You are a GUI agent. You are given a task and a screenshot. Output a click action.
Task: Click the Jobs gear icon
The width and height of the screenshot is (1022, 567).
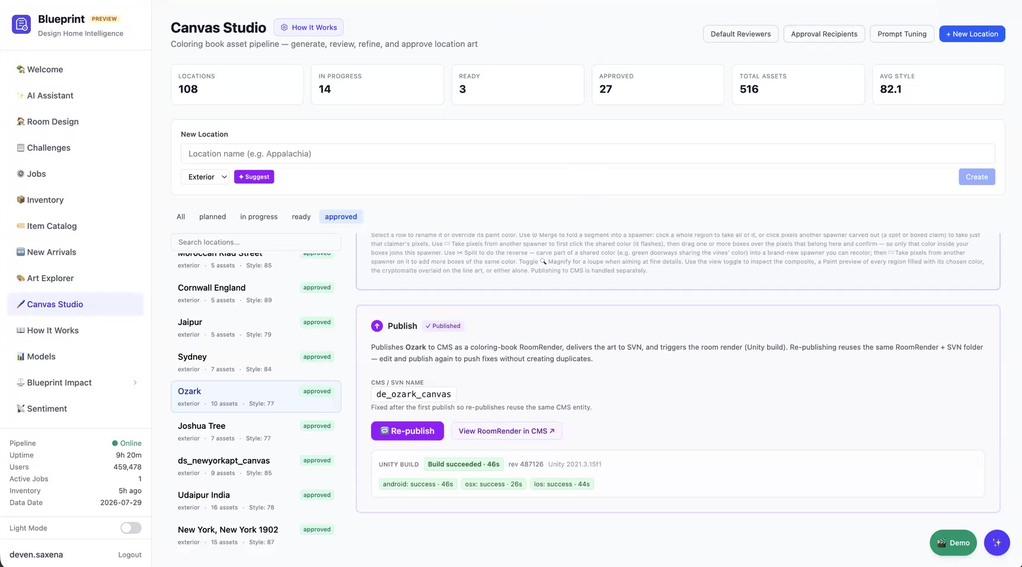(x=21, y=174)
